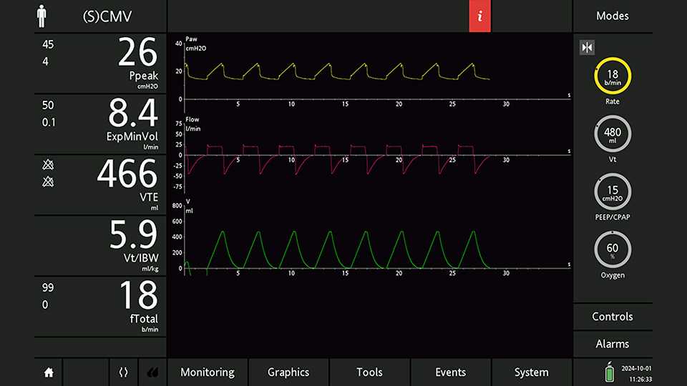This screenshot has width=687, height=386.
Task: Open the Events tab
Action: (450, 372)
